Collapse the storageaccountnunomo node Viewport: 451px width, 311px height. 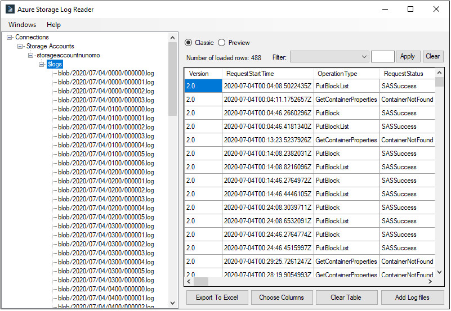(30, 56)
